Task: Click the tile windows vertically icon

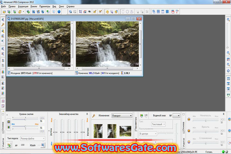Action: [x=163, y=12]
